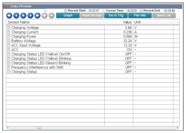186x133 pixels.
Task: Tick the ACC Input Voltage checkbox
Action: [9, 45]
